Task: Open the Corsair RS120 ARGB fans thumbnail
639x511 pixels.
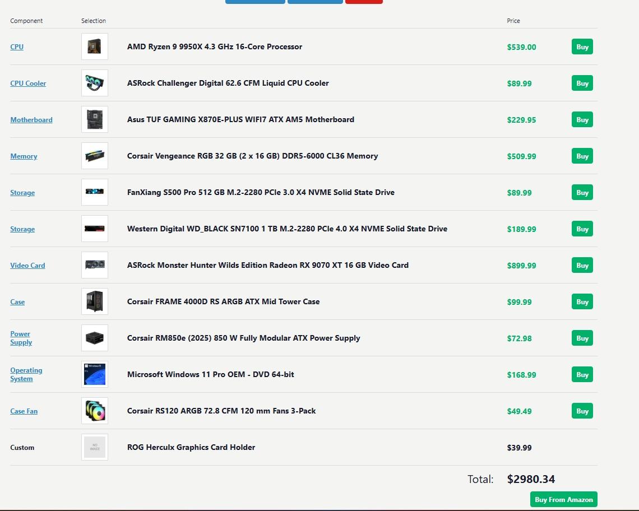Action: click(x=95, y=411)
